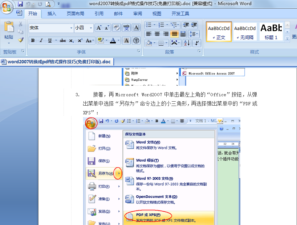Viewport: 297px width, 225px height.
Task: Toggle subscript formatting
Action: point(71,41)
